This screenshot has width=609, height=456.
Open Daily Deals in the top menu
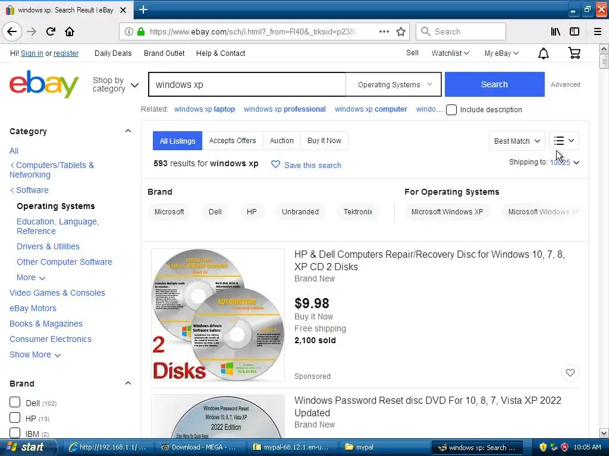(x=113, y=53)
